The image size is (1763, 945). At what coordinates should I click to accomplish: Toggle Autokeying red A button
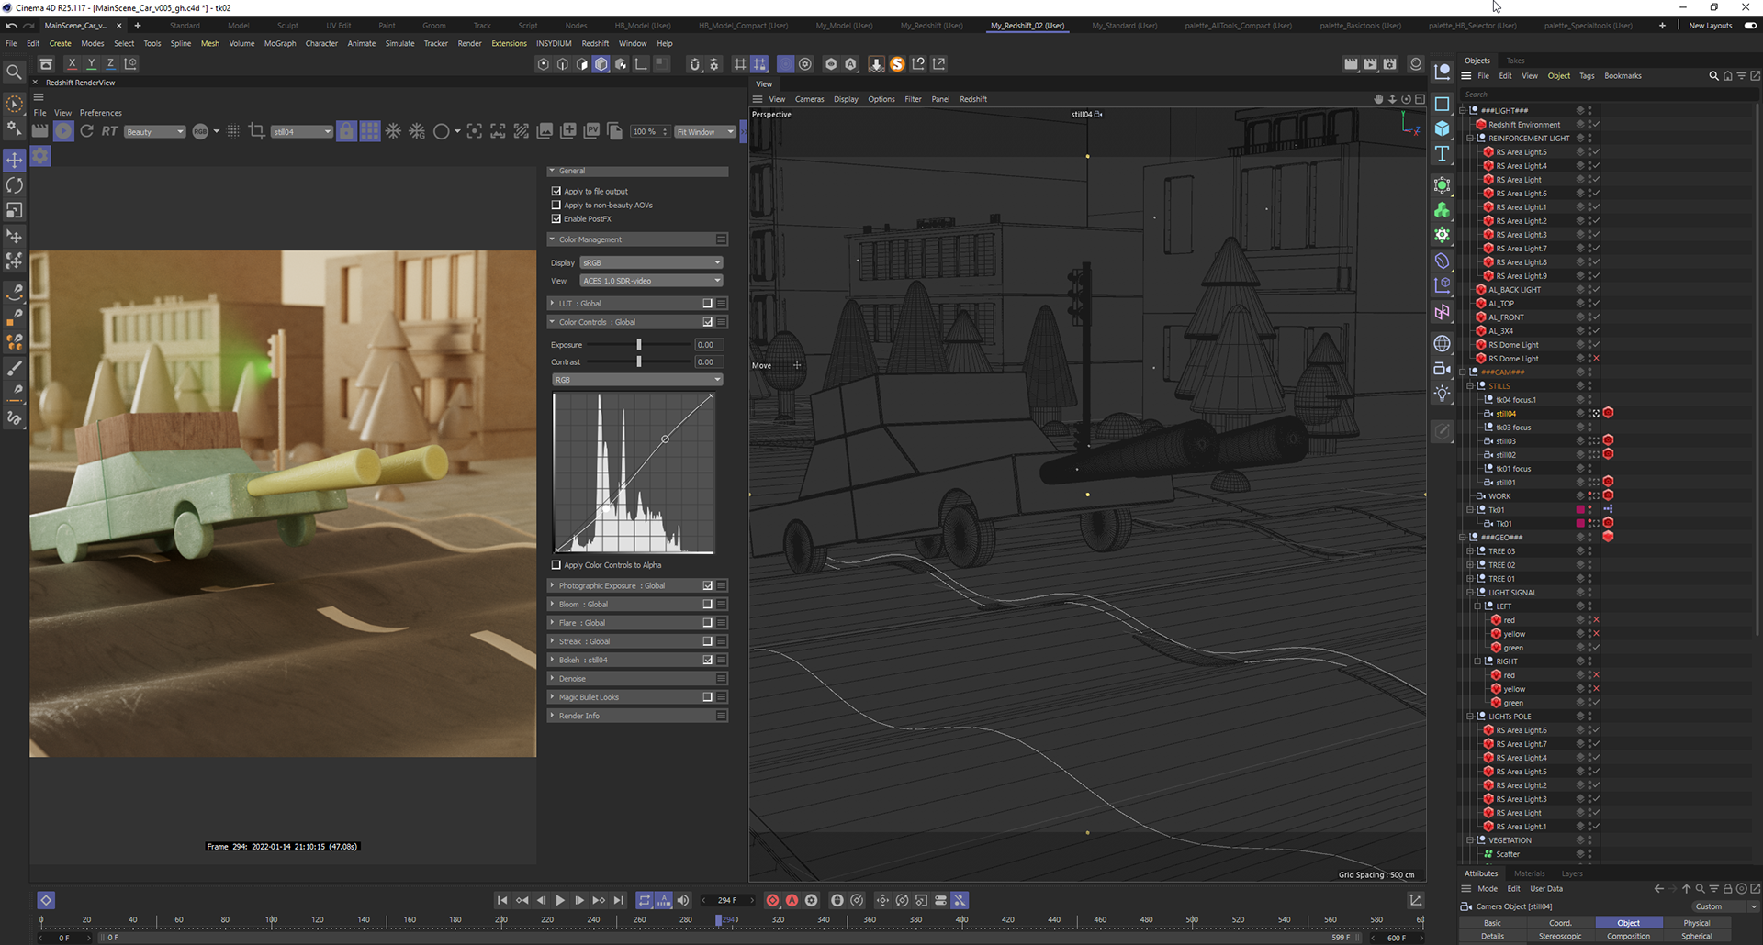pos(792,900)
